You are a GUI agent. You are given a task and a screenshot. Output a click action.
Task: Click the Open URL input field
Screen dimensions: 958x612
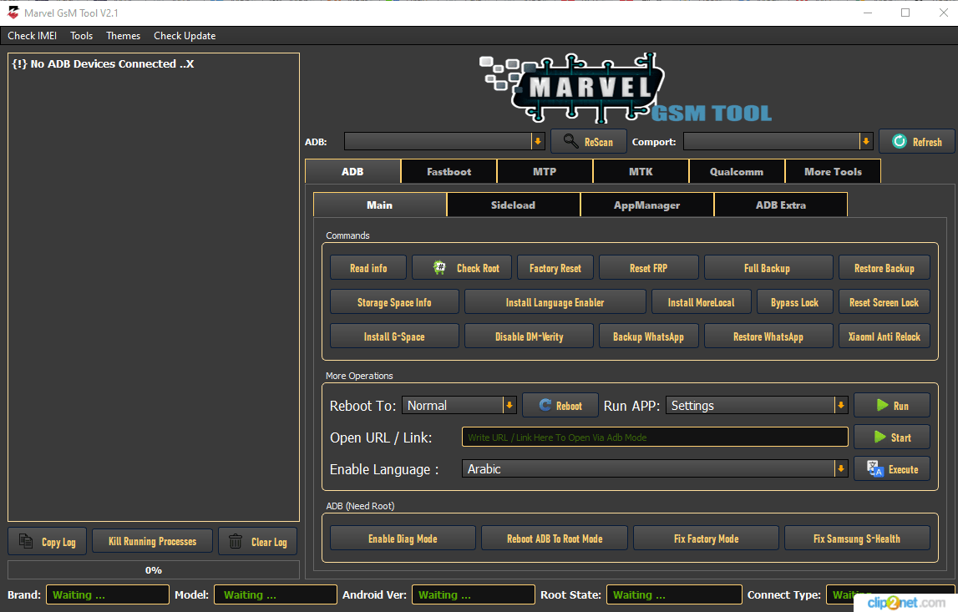point(655,437)
